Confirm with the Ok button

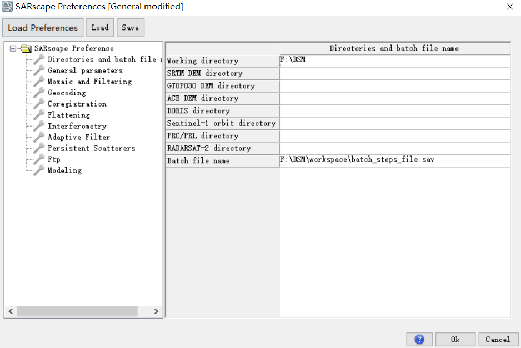click(455, 339)
